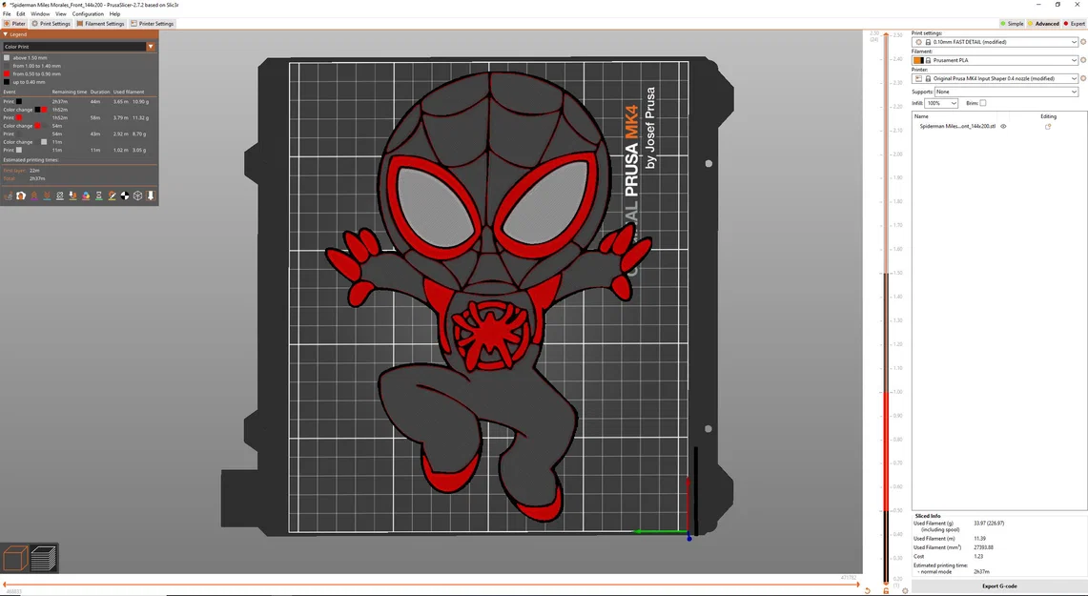Viewport: 1088px width, 596px height.
Task: Click the 'Sliced Info' heading
Action: [928, 516]
